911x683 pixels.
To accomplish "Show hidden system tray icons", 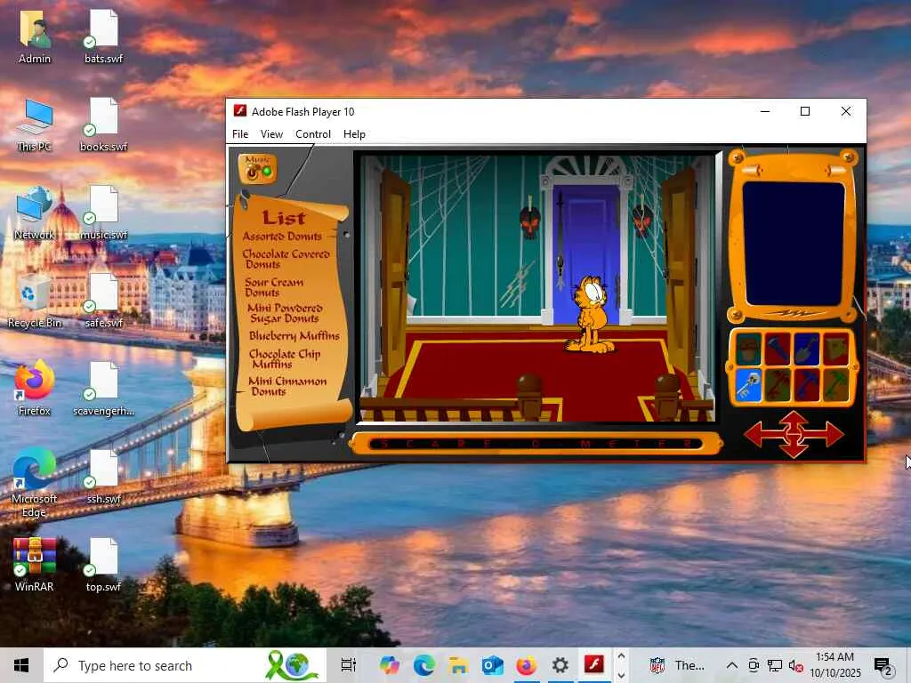I will point(731,665).
